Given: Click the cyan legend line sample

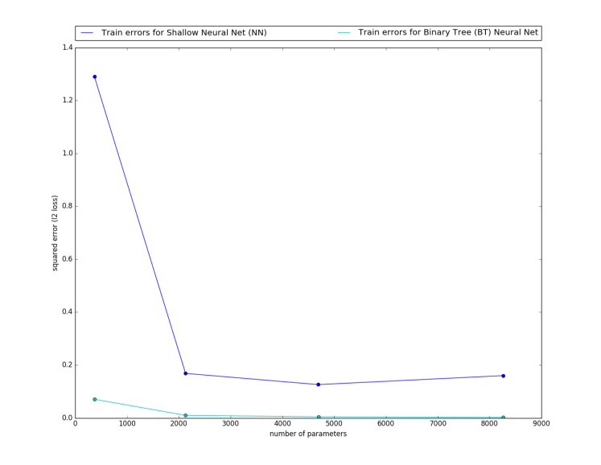Looking at the screenshot, I should [344, 33].
